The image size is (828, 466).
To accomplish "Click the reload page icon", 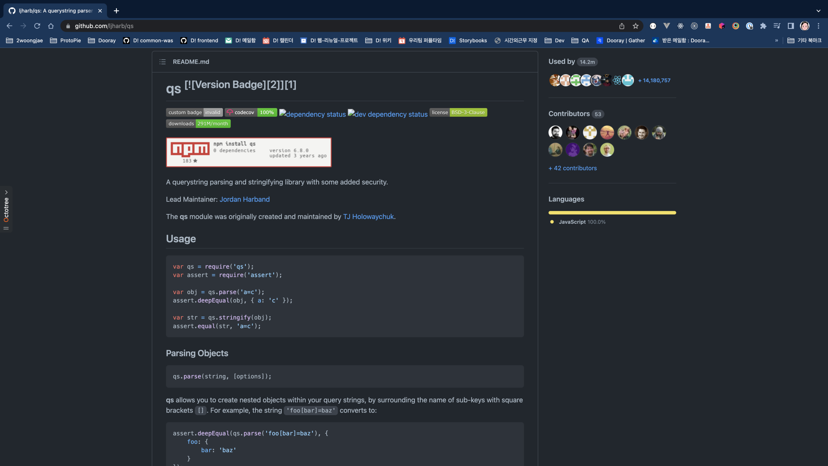I will click(x=37, y=26).
